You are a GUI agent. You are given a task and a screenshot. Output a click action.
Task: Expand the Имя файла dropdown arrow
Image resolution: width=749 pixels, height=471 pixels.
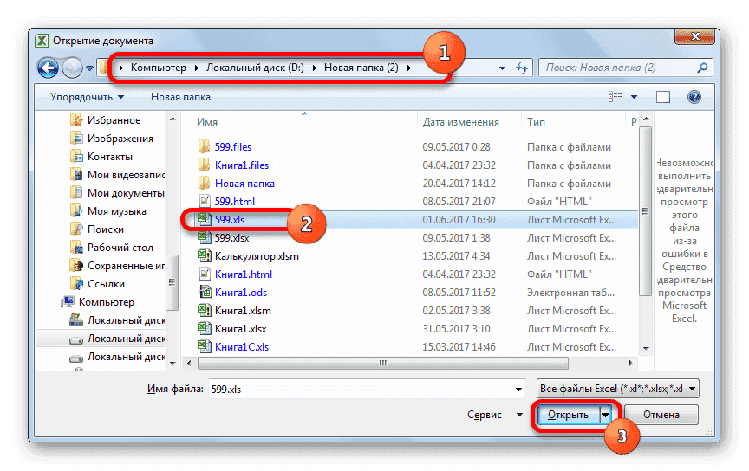tap(518, 389)
